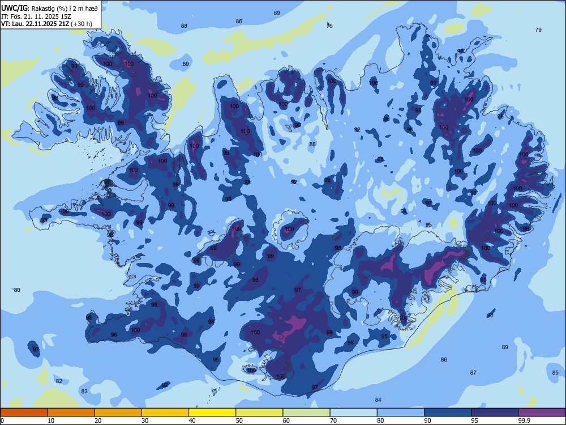566x425 pixels.
Task: Click the 70–80 very light blue swatch
Action: (x=354, y=413)
